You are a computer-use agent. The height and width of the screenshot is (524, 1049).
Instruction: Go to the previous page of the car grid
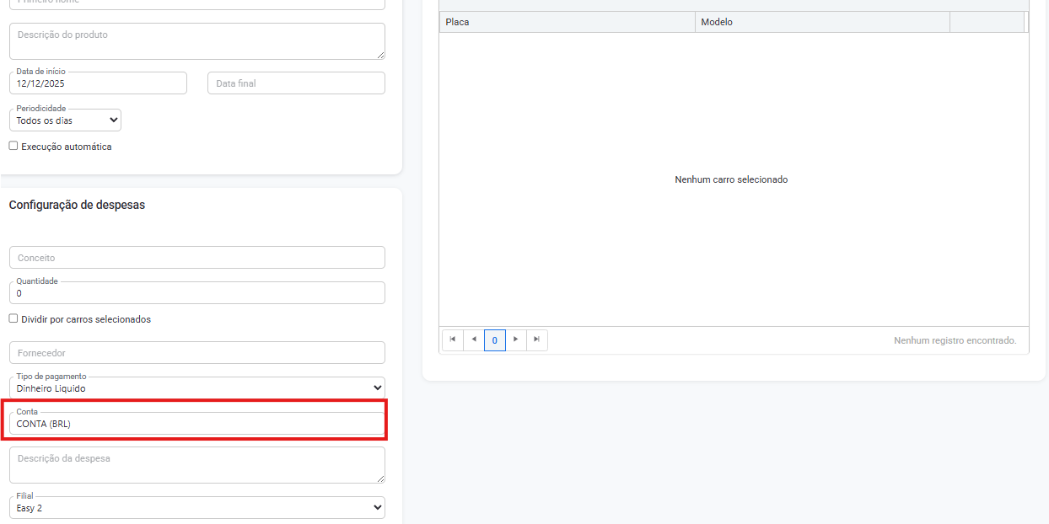(x=474, y=340)
